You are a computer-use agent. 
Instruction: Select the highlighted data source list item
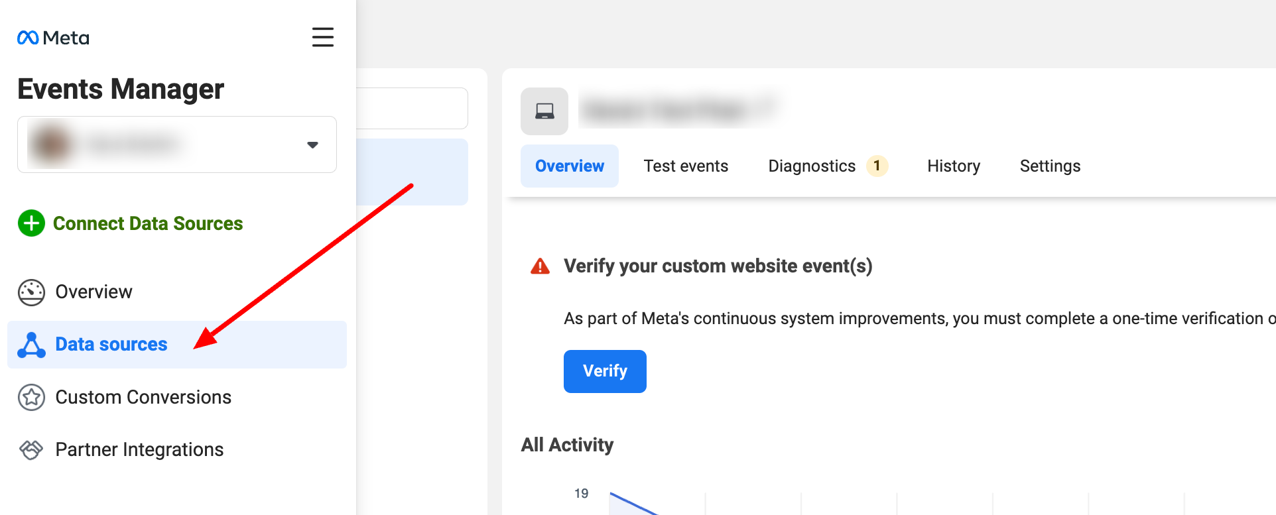(x=412, y=172)
